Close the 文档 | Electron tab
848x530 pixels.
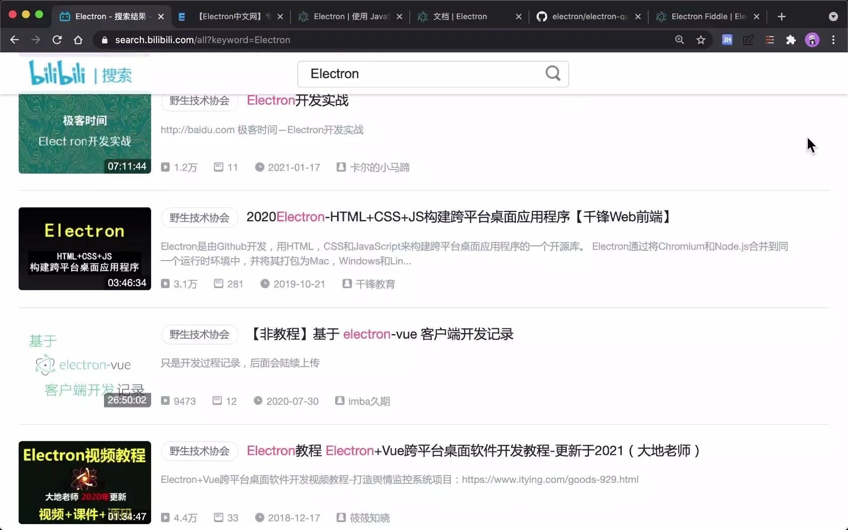tap(519, 16)
